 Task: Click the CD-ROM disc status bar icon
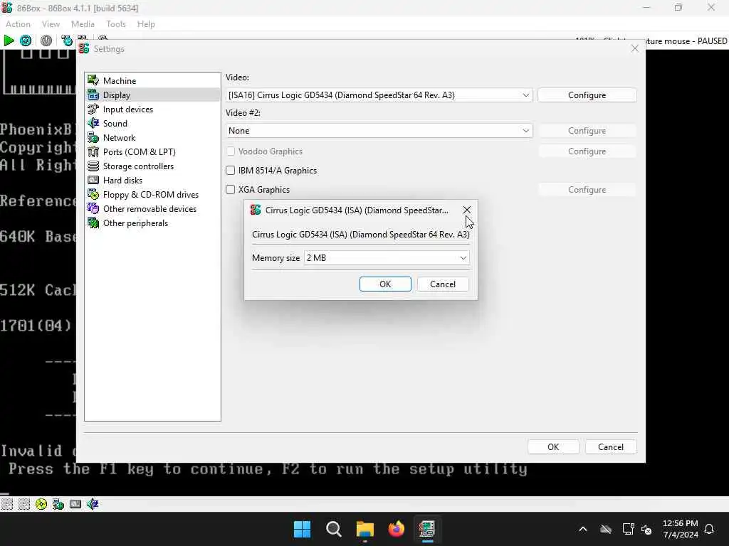[x=41, y=504]
